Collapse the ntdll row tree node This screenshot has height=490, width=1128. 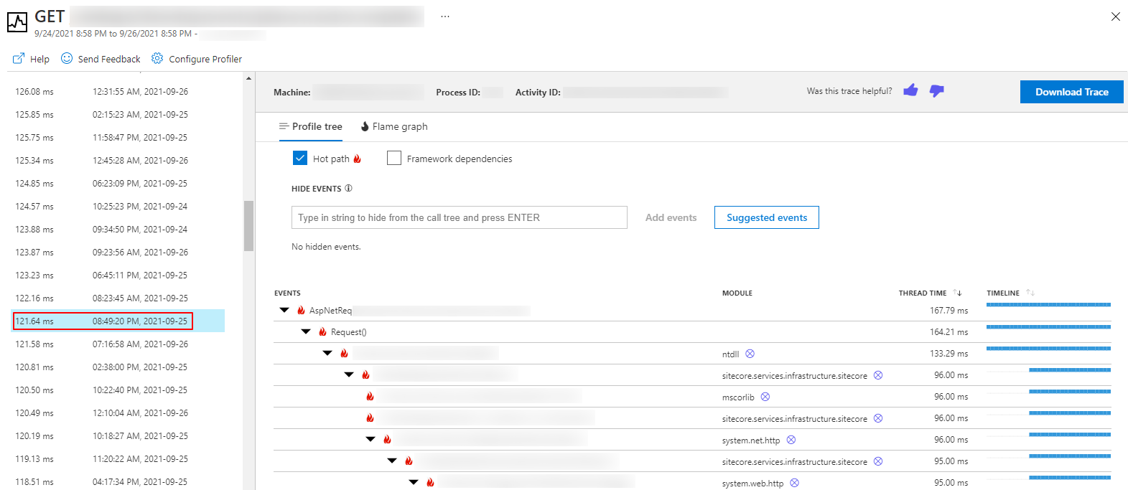tap(327, 354)
